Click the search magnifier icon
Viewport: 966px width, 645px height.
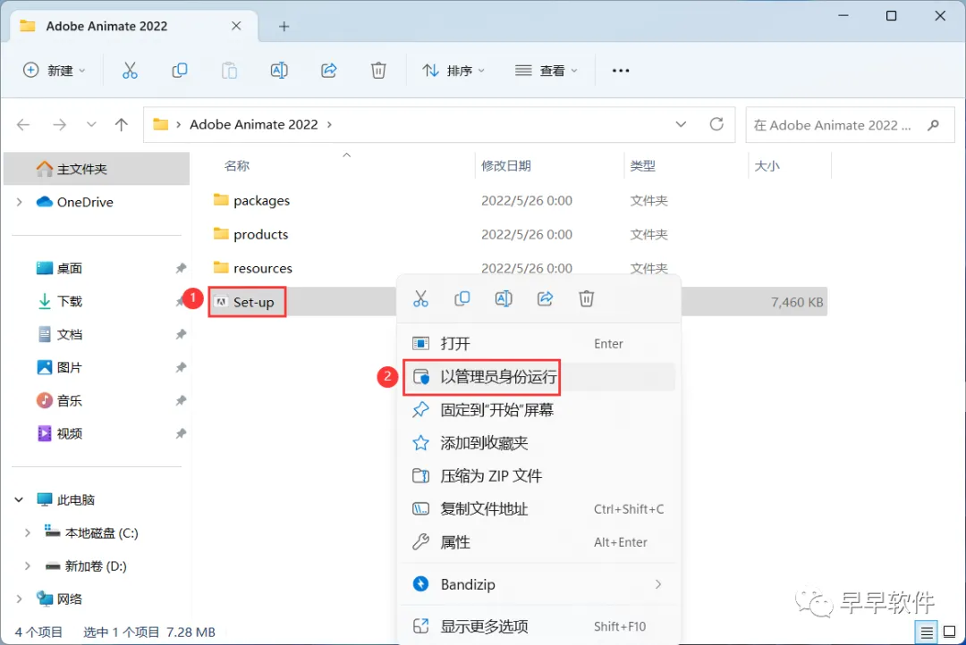point(933,125)
